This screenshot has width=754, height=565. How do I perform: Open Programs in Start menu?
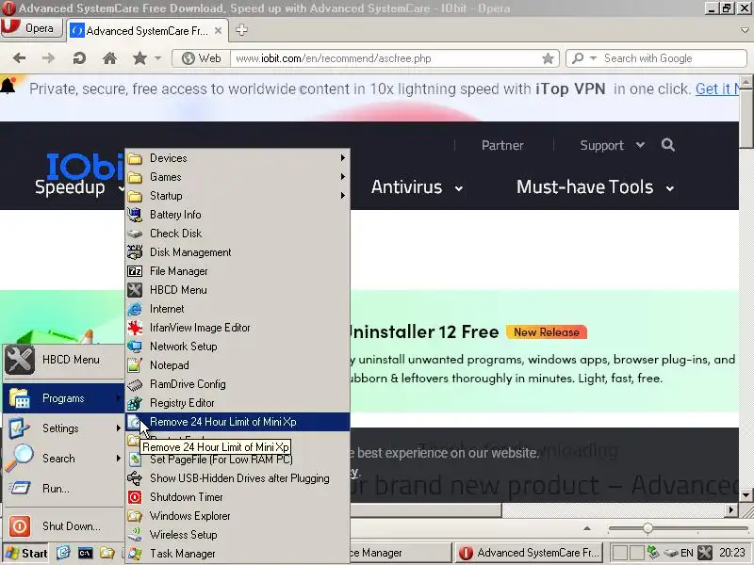coord(63,397)
